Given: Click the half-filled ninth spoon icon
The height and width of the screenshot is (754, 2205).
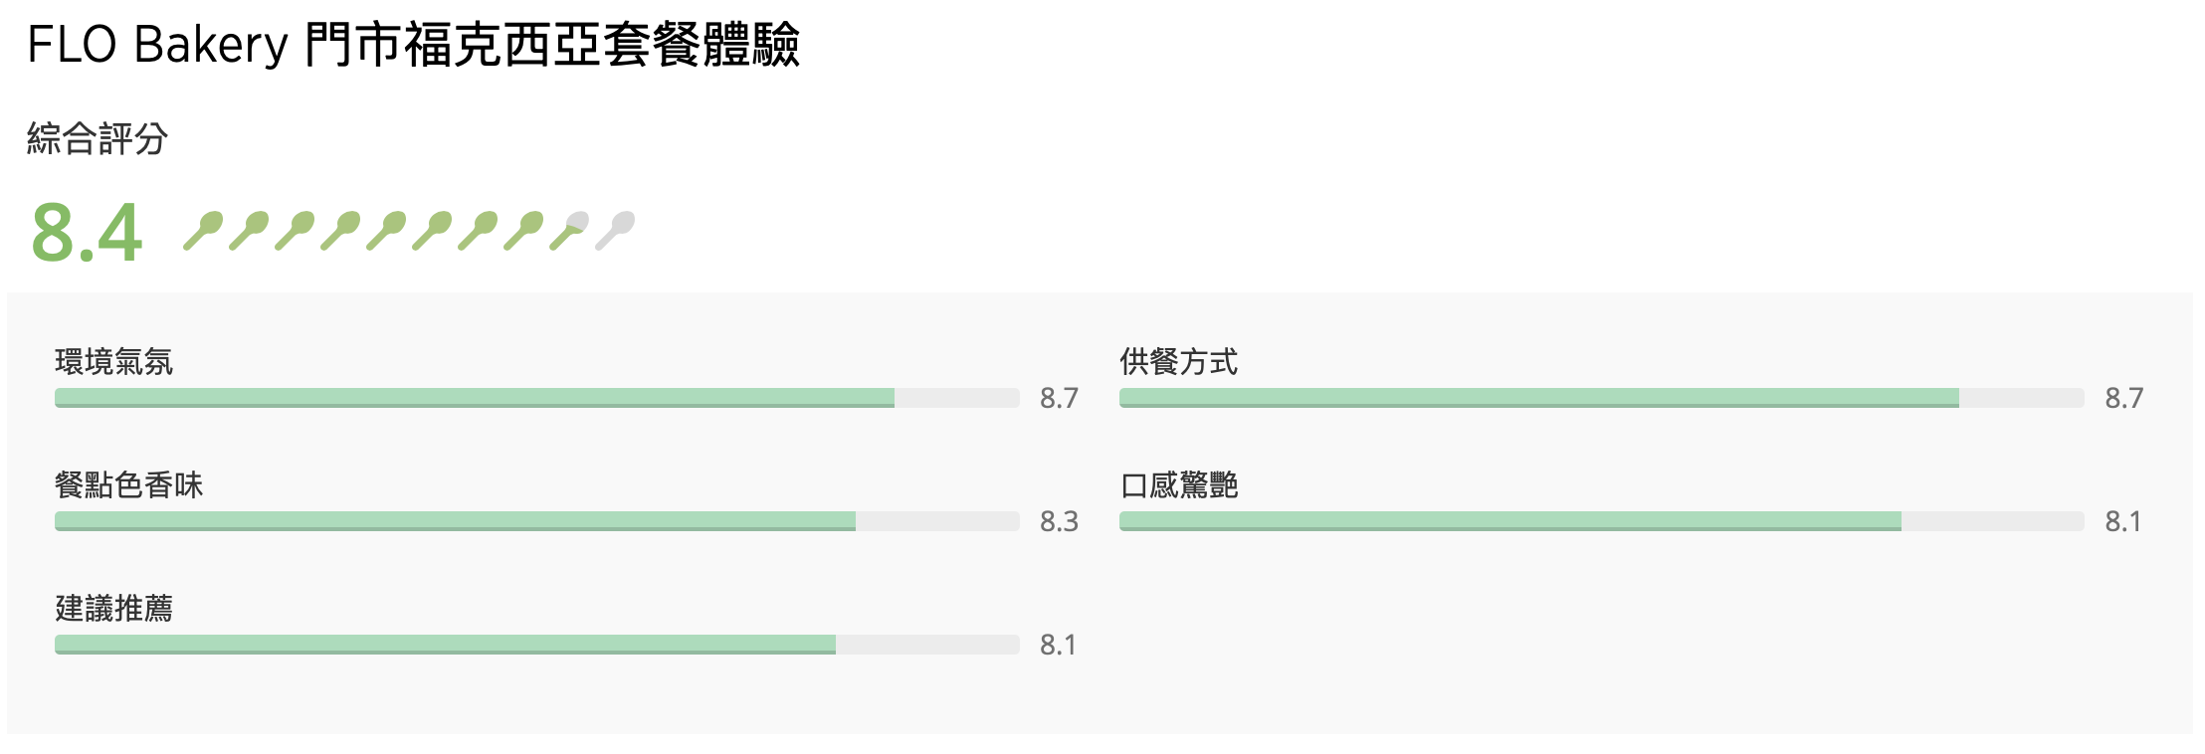Looking at the screenshot, I should [x=570, y=231].
